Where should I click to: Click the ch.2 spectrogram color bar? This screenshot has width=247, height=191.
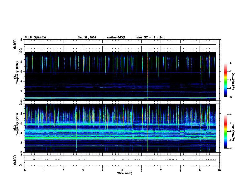point(226,131)
